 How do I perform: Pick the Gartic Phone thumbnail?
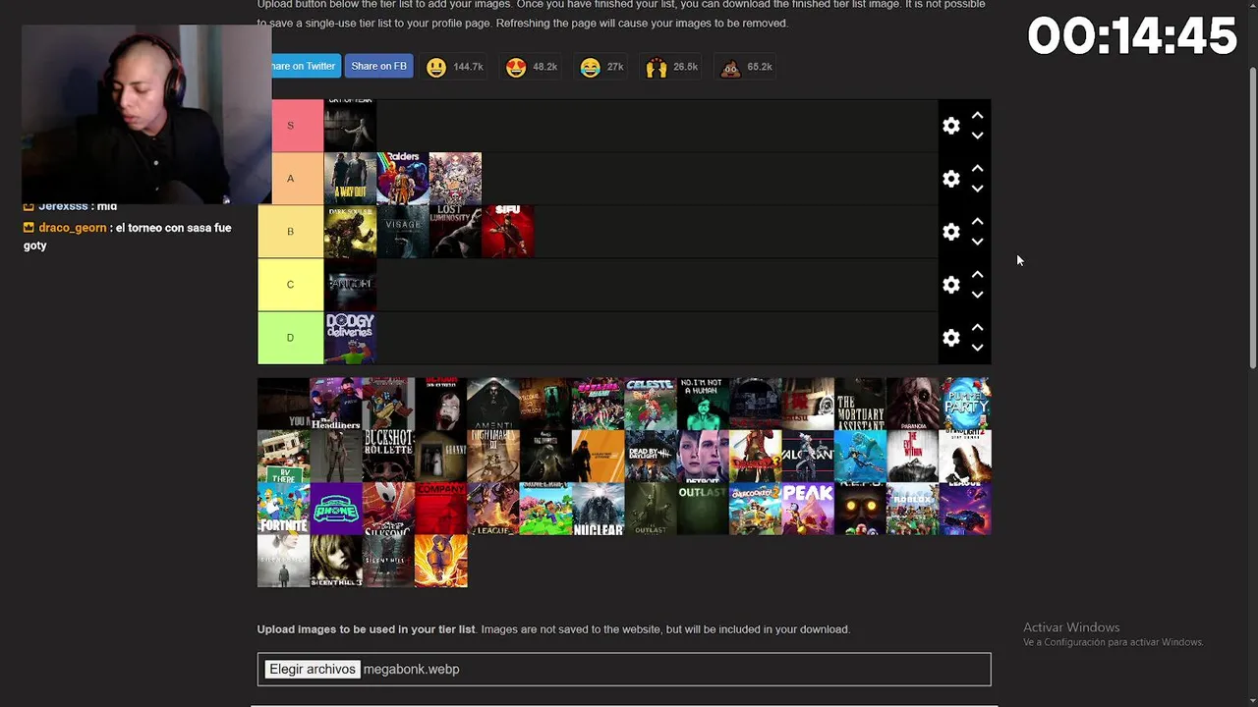[336, 509]
